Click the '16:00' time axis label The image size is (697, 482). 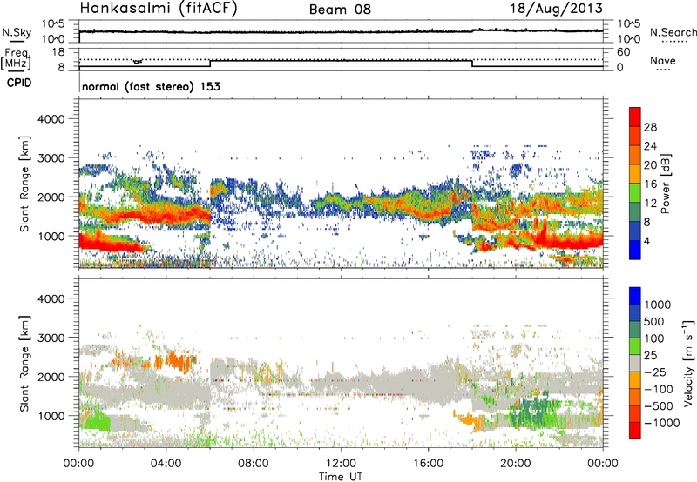[428, 464]
